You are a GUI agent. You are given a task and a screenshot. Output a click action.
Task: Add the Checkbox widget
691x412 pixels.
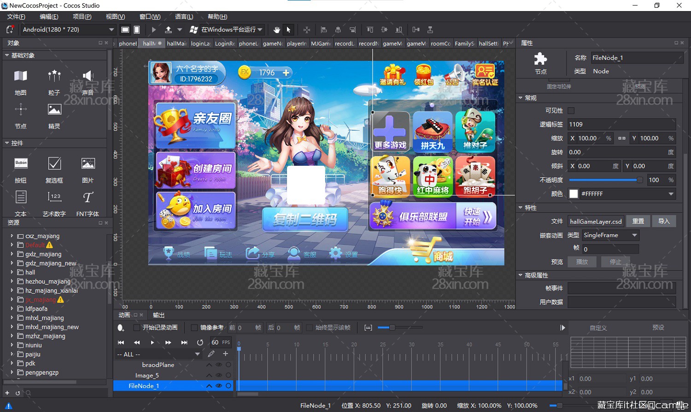point(54,170)
